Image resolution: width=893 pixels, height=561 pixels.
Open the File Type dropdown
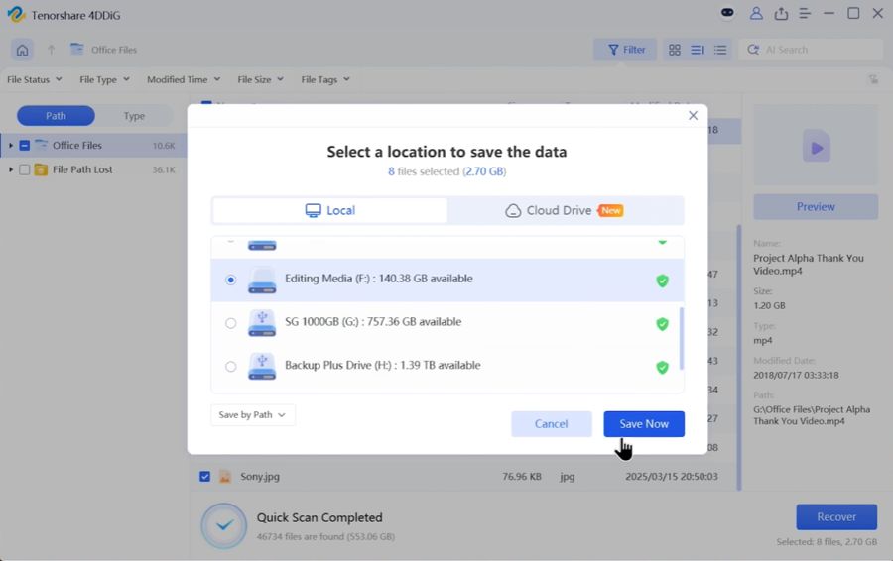pyautogui.click(x=105, y=79)
